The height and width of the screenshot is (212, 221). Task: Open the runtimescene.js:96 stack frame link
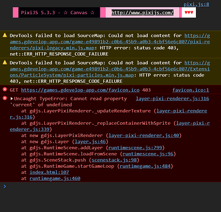pos(148,154)
